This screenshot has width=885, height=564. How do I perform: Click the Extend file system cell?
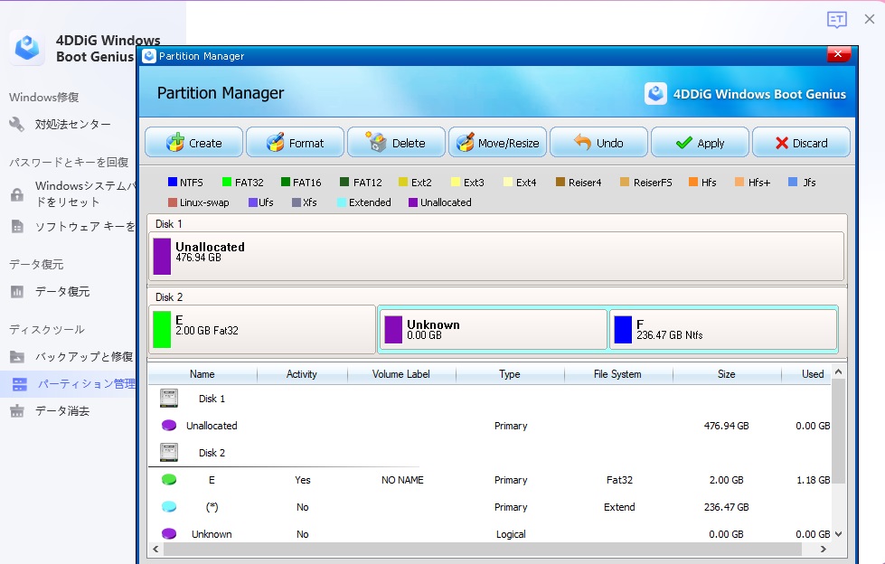619,507
